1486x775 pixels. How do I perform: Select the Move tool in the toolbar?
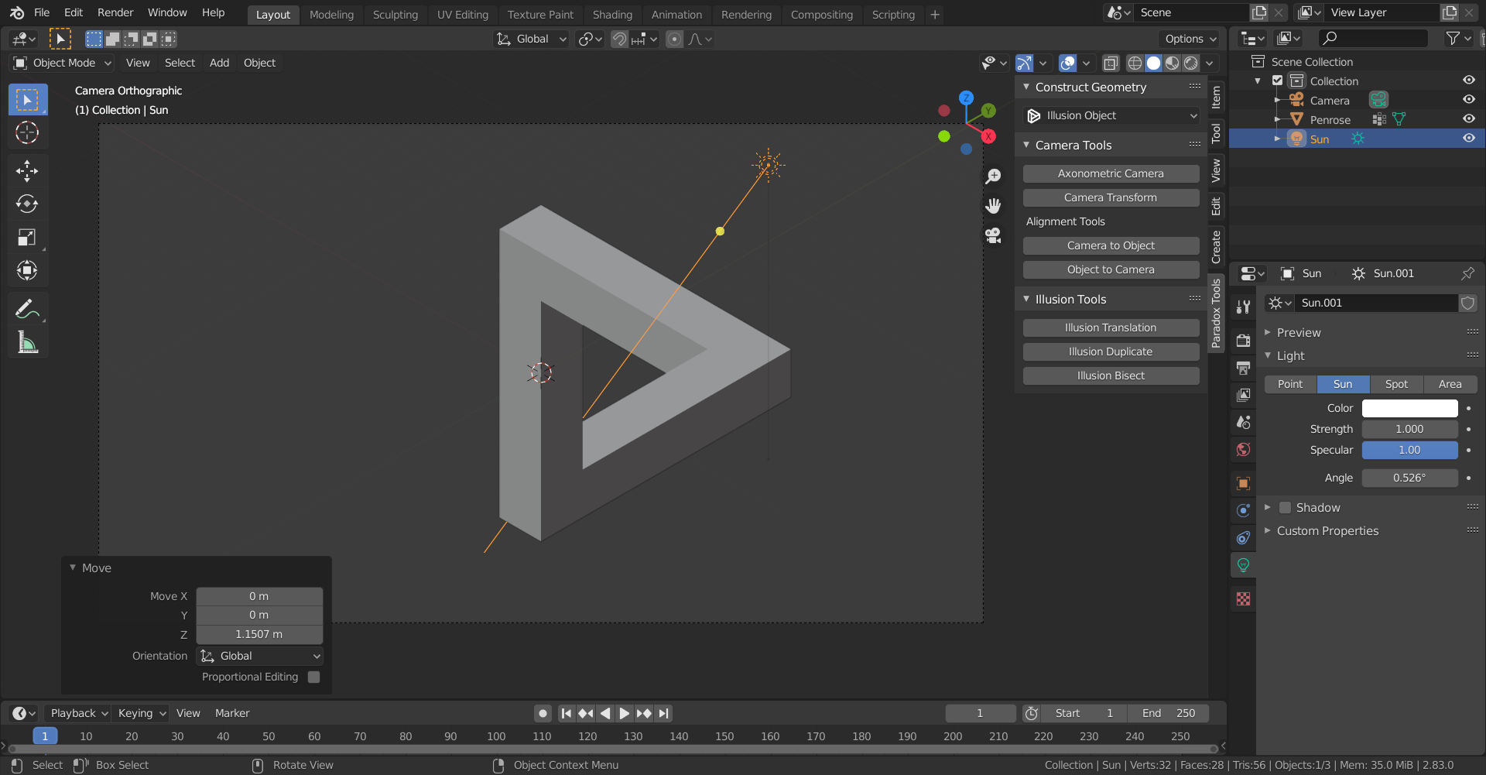(27, 170)
